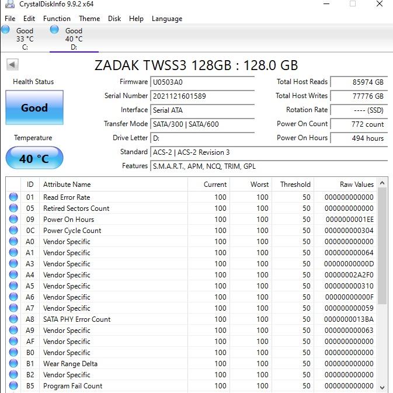The image size is (393, 393).
Task: Click the Attribute Name column header
Action: tap(113, 185)
